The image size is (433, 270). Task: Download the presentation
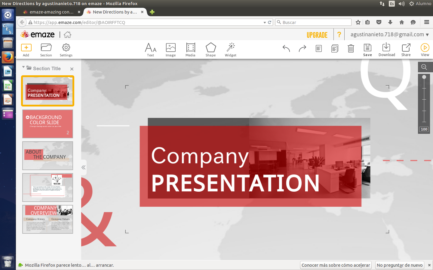(387, 50)
